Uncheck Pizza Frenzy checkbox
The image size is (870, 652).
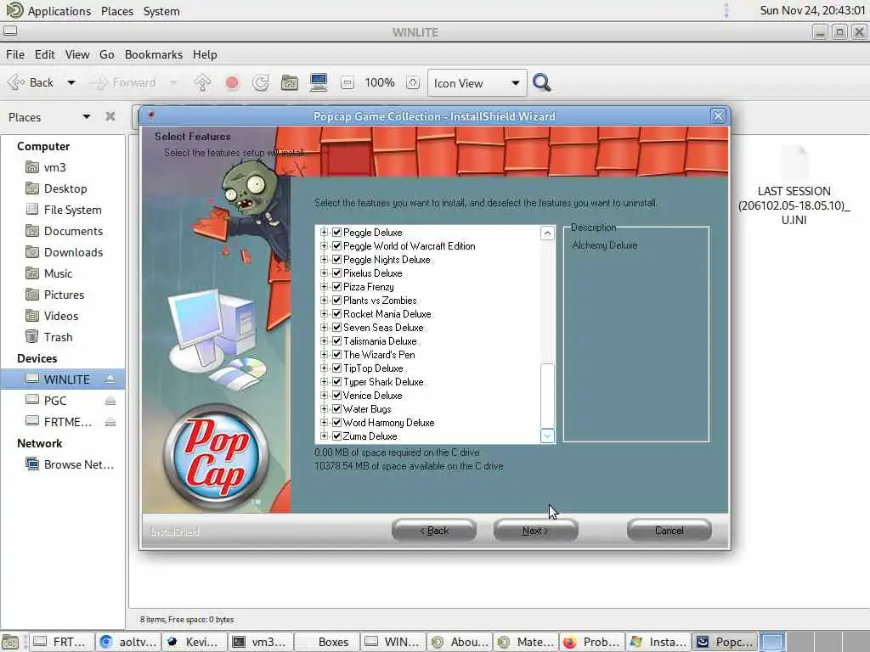tap(336, 287)
